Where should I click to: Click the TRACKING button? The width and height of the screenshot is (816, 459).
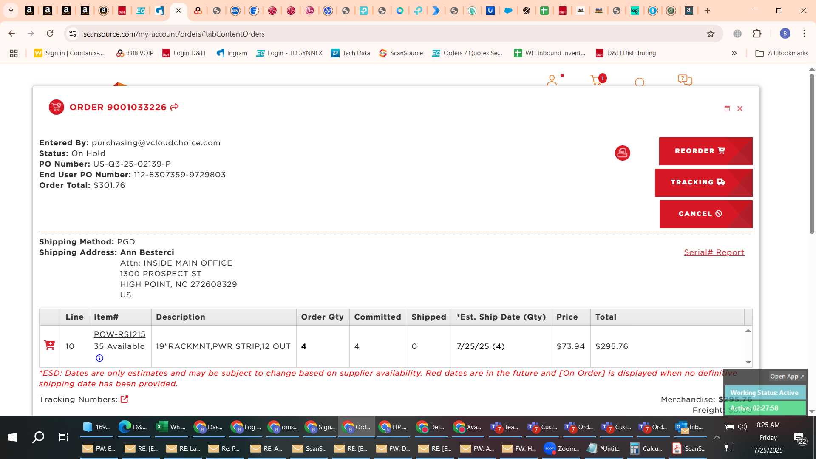click(x=703, y=183)
